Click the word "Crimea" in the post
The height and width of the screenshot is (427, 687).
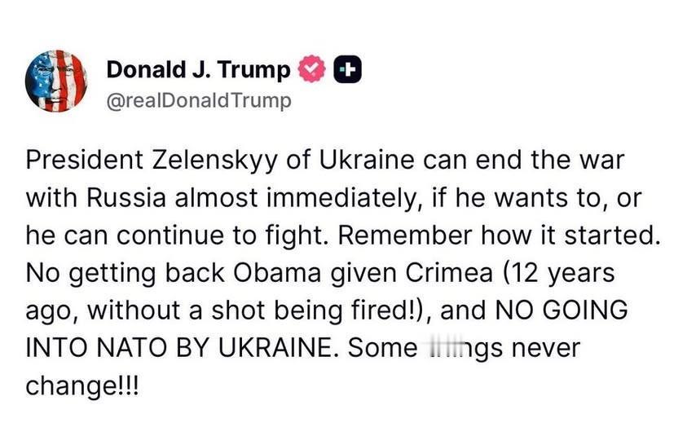point(449,273)
